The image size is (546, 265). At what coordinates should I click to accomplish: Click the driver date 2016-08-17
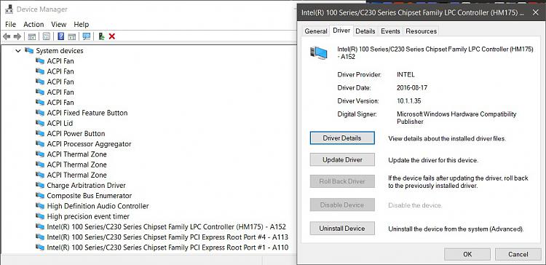pos(412,88)
